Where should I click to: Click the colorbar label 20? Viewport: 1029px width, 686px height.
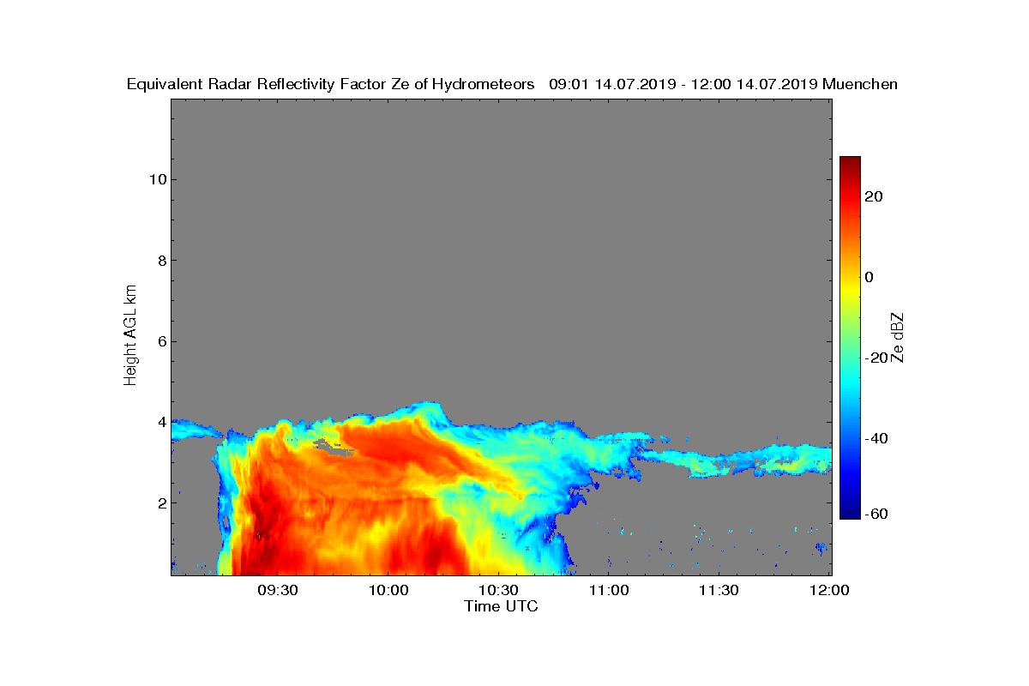[x=875, y=196]
